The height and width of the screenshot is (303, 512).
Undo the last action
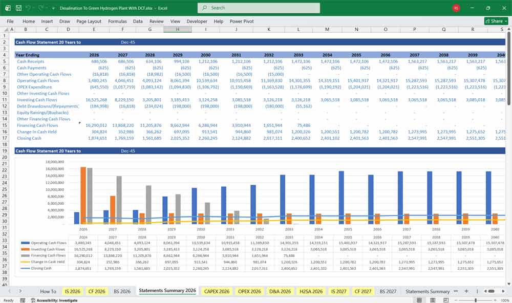point(28,8)
